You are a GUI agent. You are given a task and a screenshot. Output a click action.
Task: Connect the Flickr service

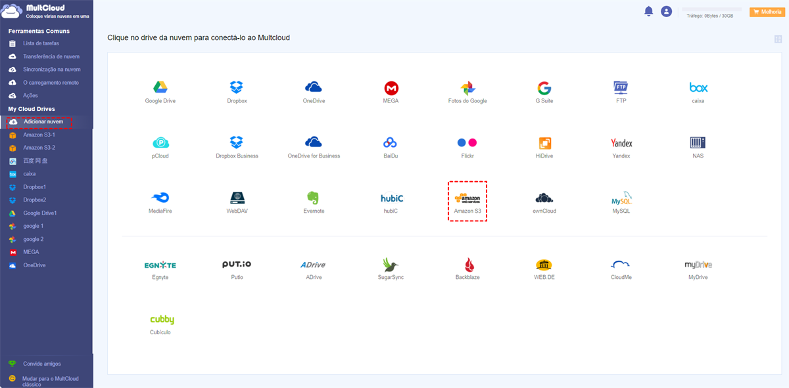pos(467,148)
